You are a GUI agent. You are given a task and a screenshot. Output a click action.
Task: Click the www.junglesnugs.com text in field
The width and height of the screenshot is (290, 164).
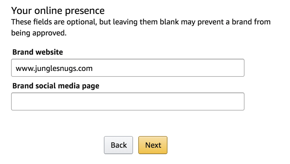[x=54, y=69]
